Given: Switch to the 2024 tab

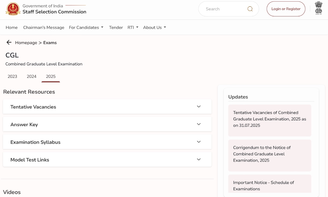Looking at the screenshot, I should [31, 76].
